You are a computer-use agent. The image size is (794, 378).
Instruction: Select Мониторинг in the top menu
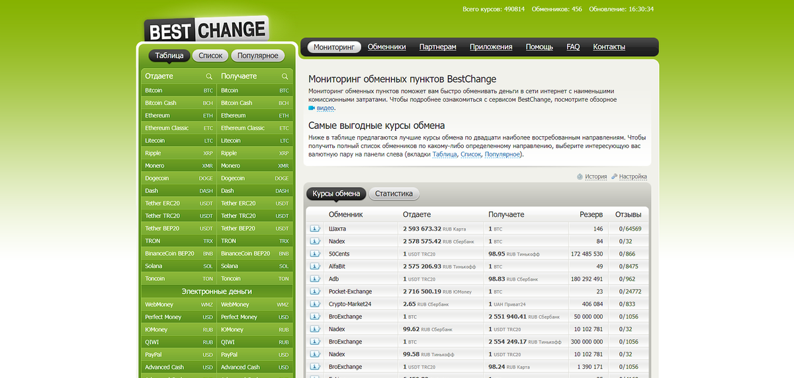point(334,47)
